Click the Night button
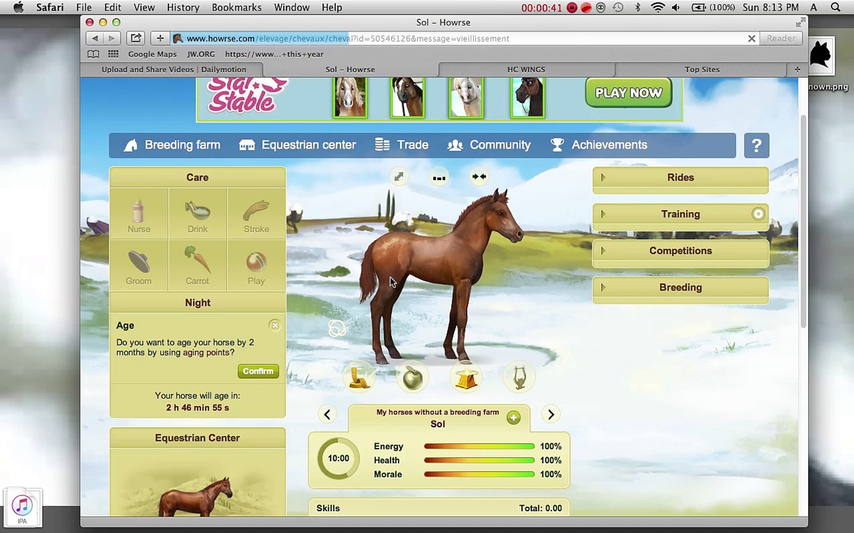This screenshot has width=854, height=533. (x=198, y=303)
